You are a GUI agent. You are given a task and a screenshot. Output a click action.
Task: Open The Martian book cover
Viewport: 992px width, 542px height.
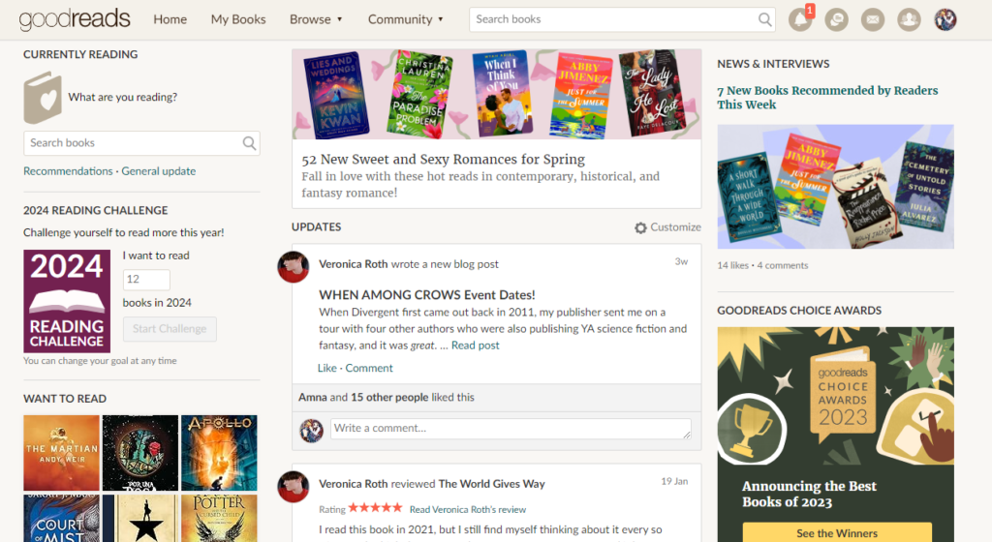pos(61,453)
